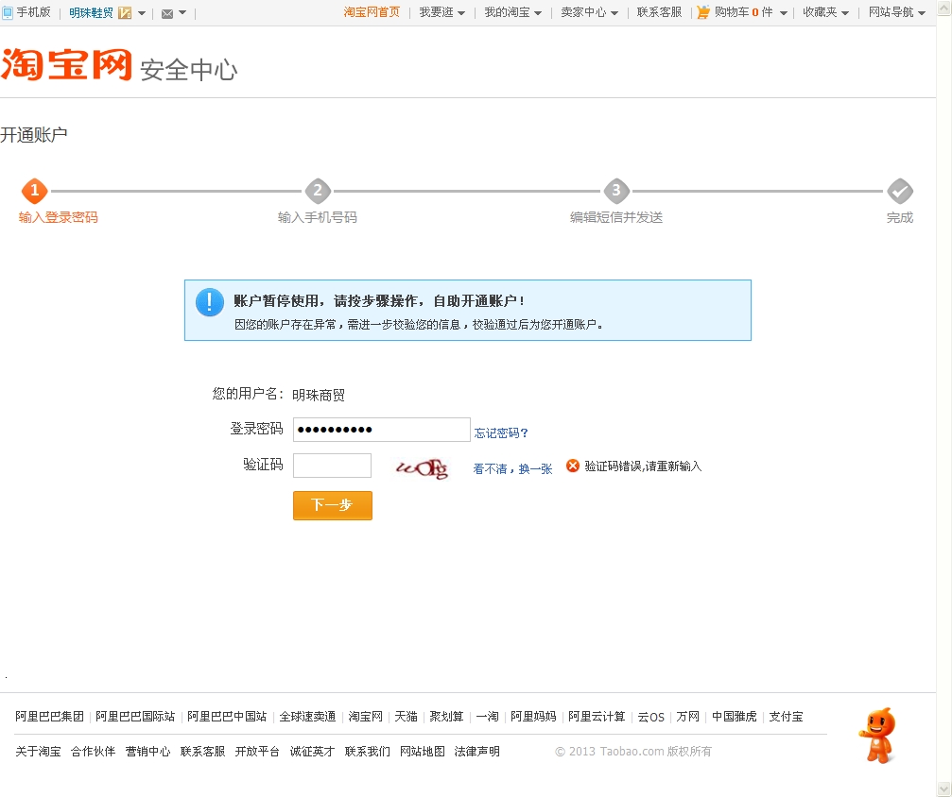Viewport: 952px width, 797px height.
Task: Open 淘宝网首页 link
Action: [372, 12]
